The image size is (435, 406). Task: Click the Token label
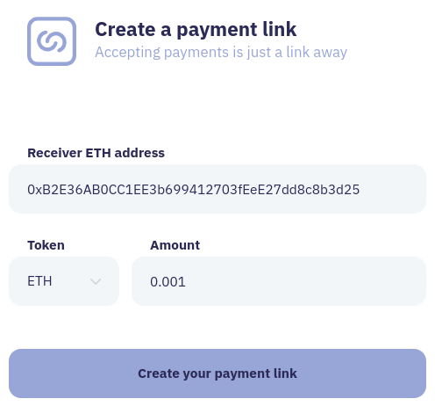[46, 245]
